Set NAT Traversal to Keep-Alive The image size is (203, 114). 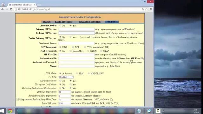coord(70,51)
